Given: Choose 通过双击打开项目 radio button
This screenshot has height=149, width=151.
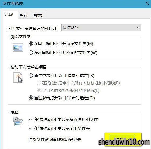Looking at the screenshot, I should pyautogui.click(x=31, y=98).
